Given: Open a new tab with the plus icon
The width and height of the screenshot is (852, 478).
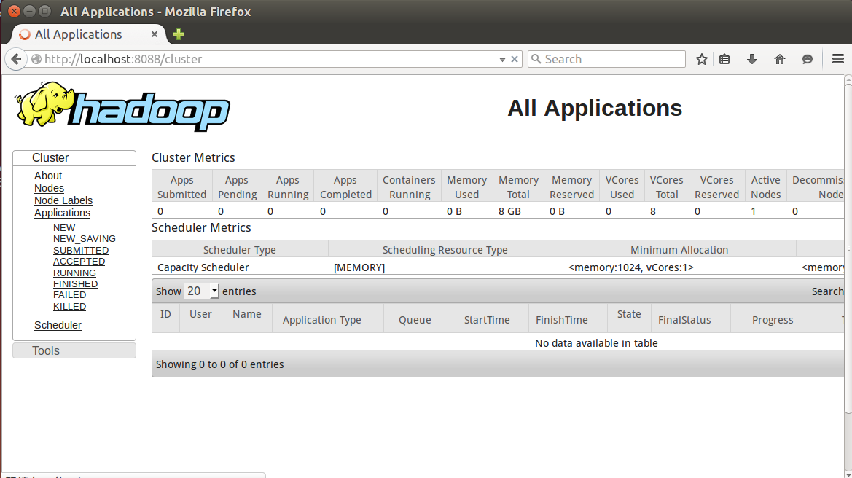Looking at the screenshot, I should pyautogui.click(x=179, y=35).
